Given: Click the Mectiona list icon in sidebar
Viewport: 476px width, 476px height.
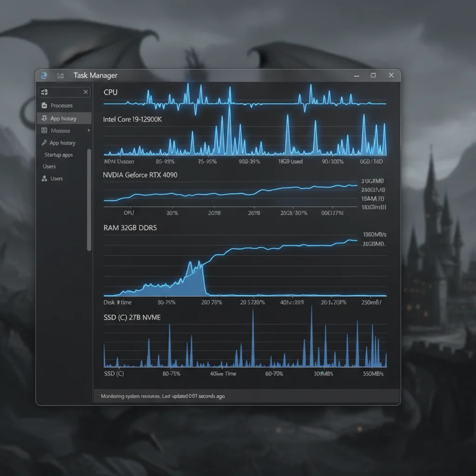Looking at the screenshot, I should 44,131.
